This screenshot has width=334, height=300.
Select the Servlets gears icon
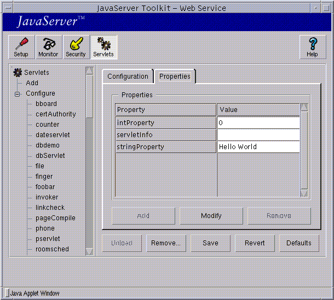(103, 47)
